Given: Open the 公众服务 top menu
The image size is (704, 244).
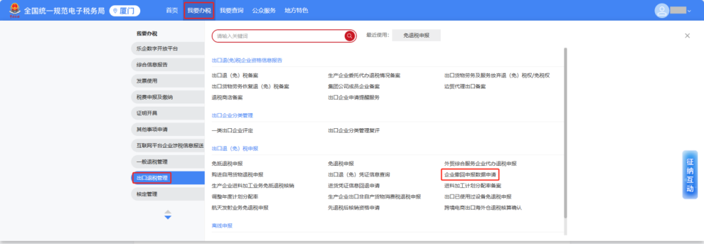Looking at the screenshot, I should point(263,10).
